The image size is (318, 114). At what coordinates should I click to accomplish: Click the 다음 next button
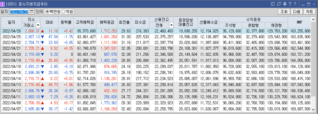297,12
